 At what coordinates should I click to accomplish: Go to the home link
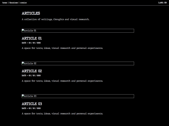point(5,3)
